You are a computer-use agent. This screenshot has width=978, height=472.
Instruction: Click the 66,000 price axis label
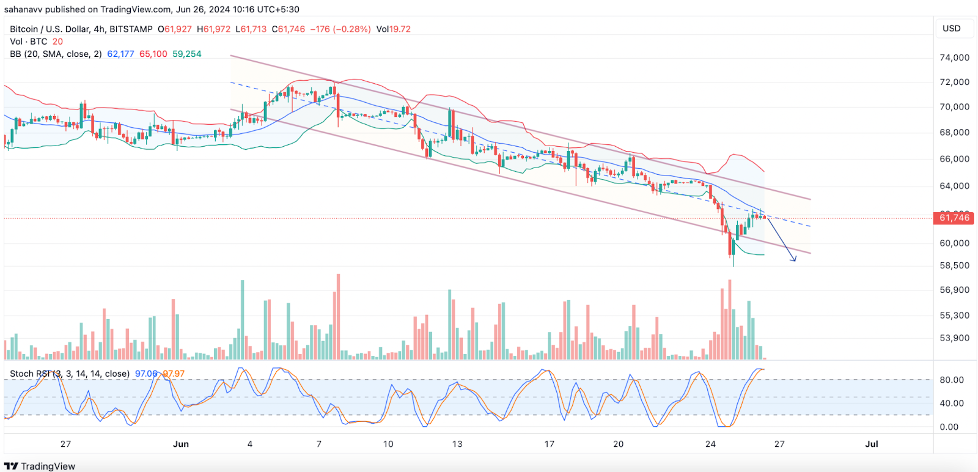954,159
